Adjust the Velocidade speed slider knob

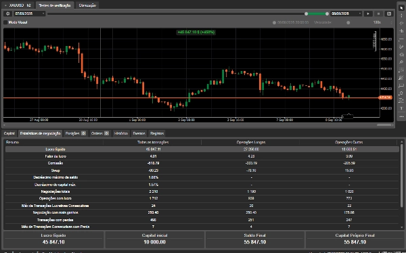[348, 22]
